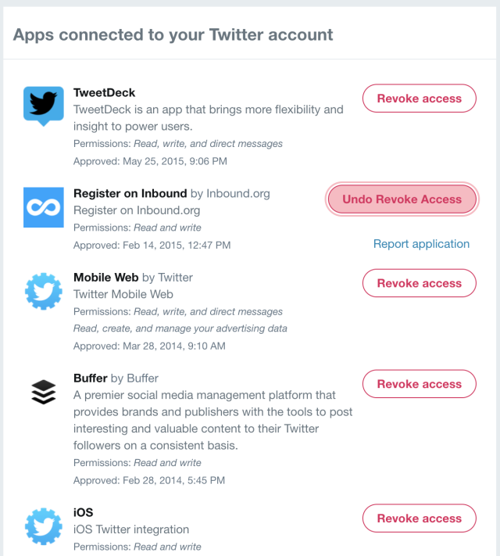Click the Inbound.org infinity logo icon
Screen dimensions: 500x556
coord(44,207)
